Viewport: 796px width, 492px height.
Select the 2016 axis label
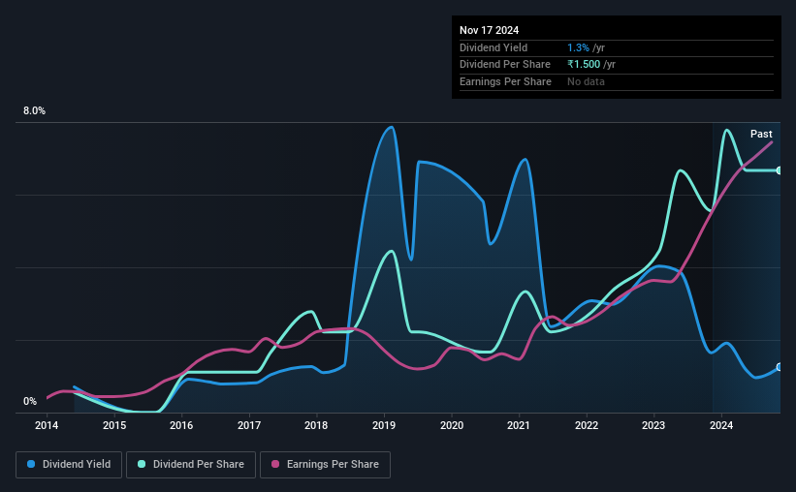pos(181,425)
